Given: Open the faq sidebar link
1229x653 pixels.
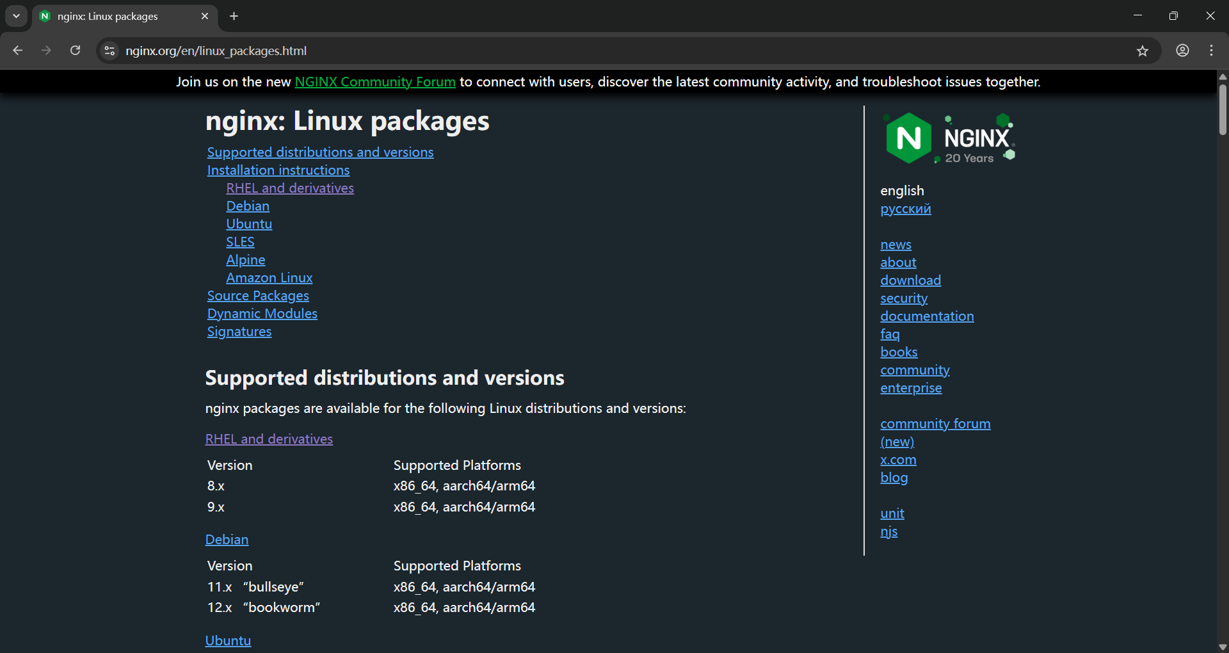Looking at the screenshot, I should coord(890,334).
